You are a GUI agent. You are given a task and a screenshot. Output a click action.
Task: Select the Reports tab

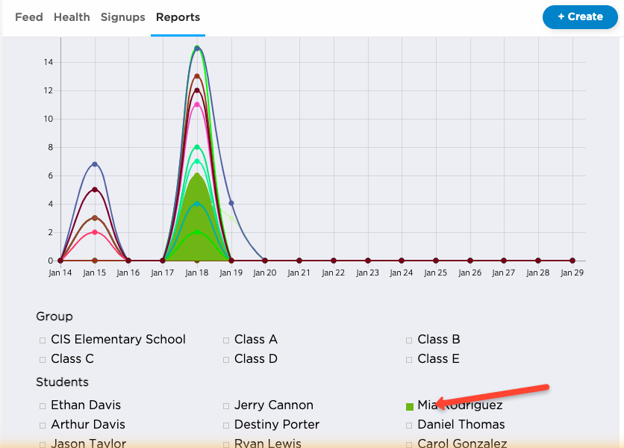178,17
